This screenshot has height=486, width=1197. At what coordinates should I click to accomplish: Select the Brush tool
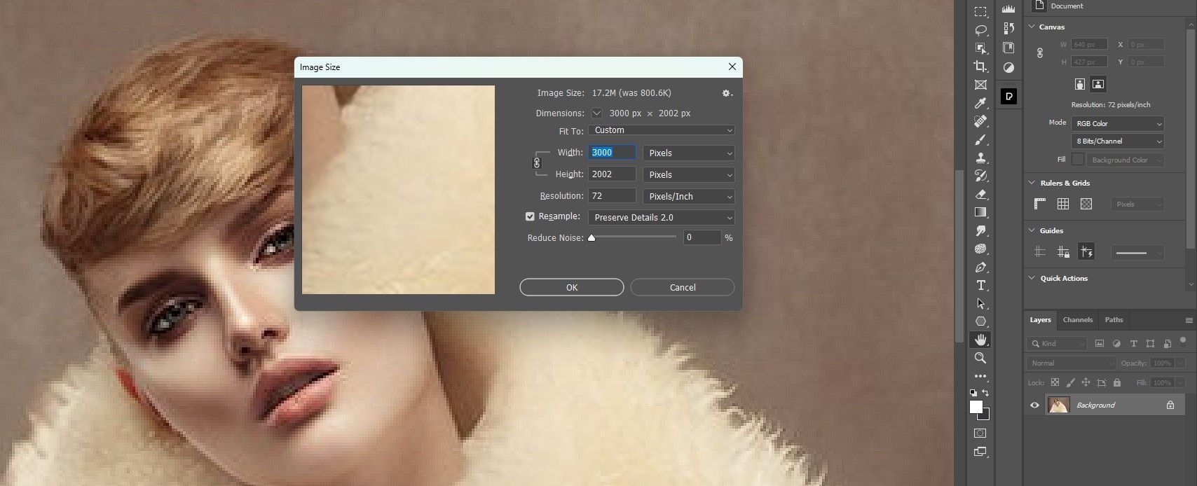[x=980, y=139]
